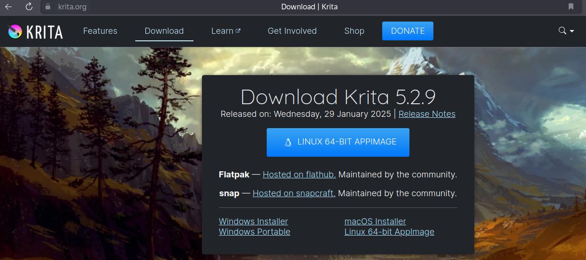Open the Hosted on flathub link

299,175
